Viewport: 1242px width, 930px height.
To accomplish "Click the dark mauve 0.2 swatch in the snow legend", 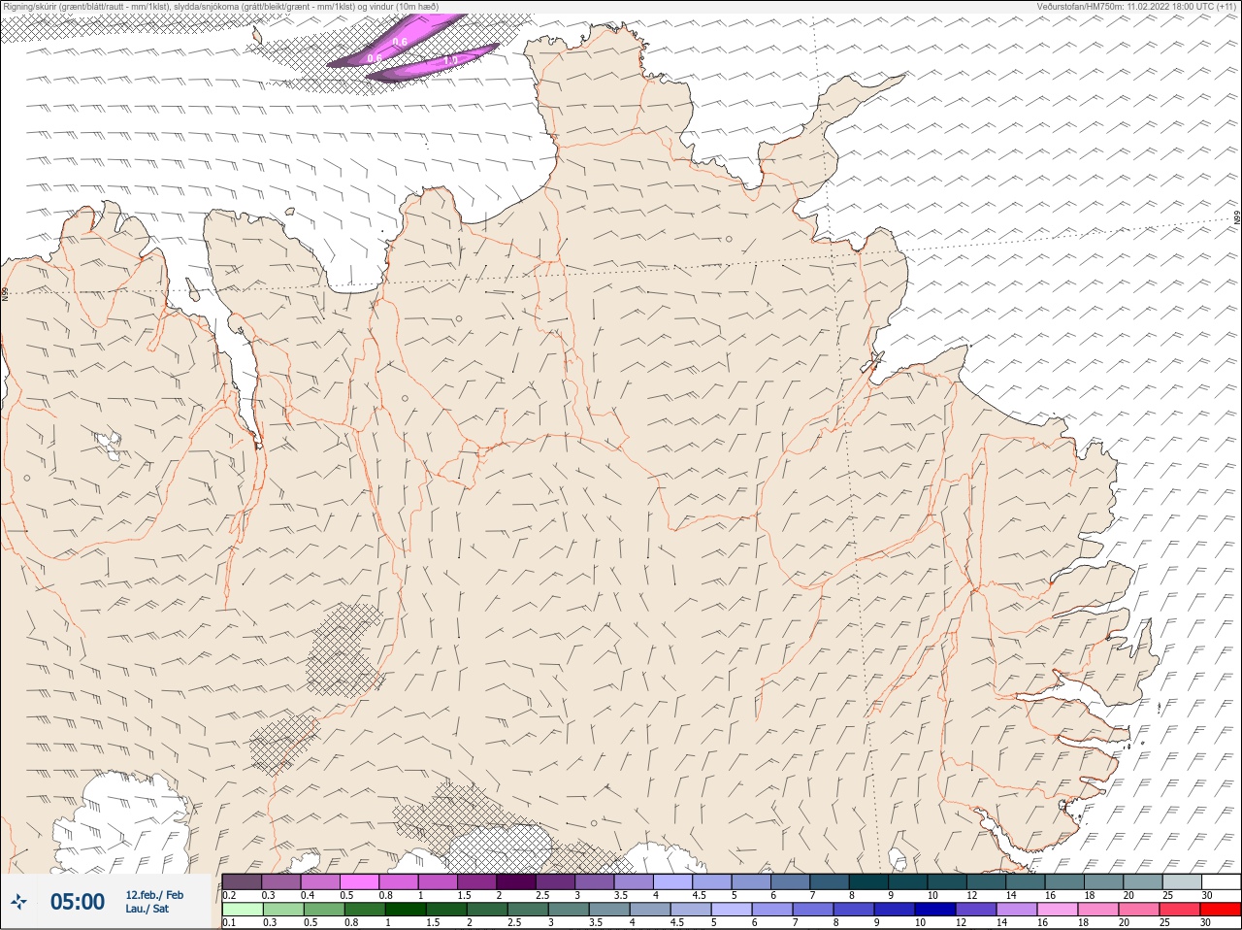I will (x=242, y=881).
